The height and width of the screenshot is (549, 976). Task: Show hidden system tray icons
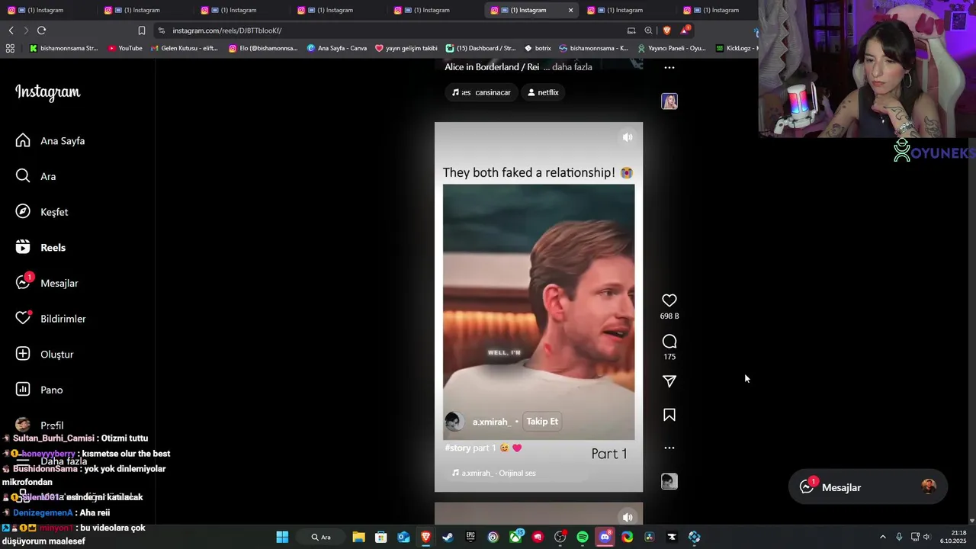tap(883, 537)
